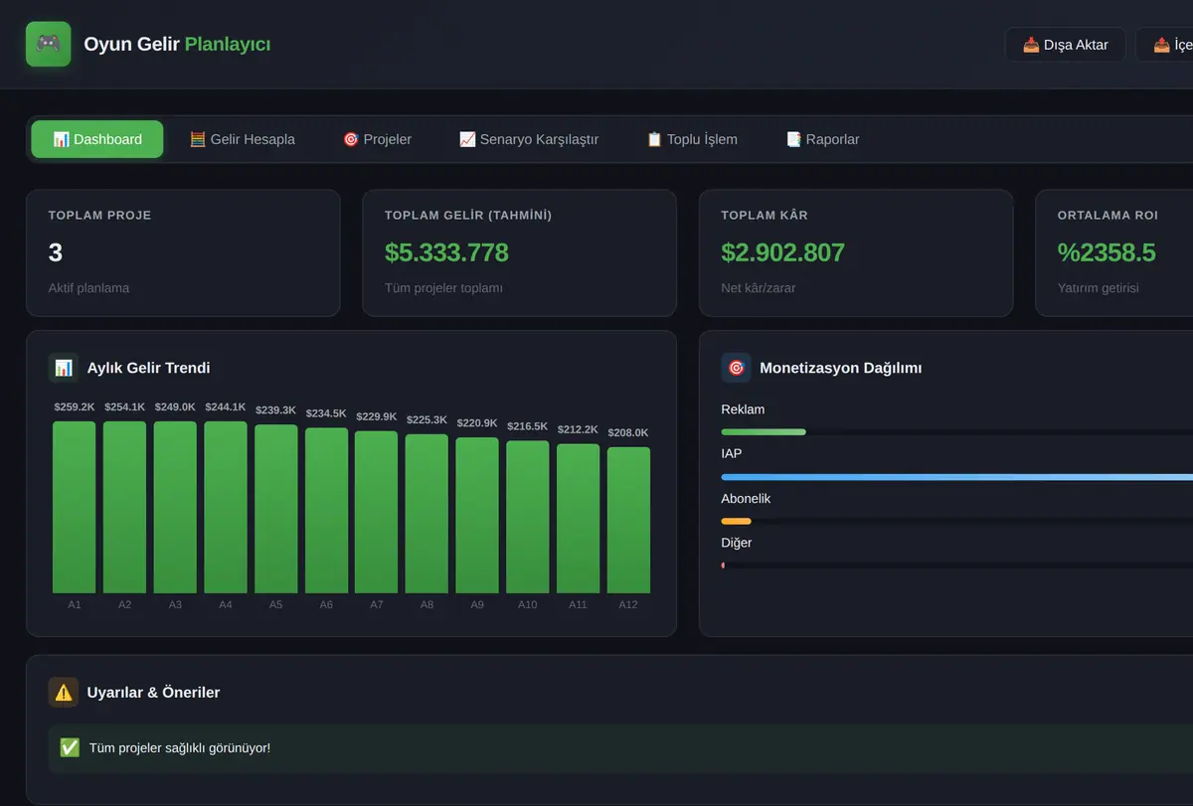Click the A4 revenue bar
Viewport: 1193px width, 806px height.
pos(226,508)
